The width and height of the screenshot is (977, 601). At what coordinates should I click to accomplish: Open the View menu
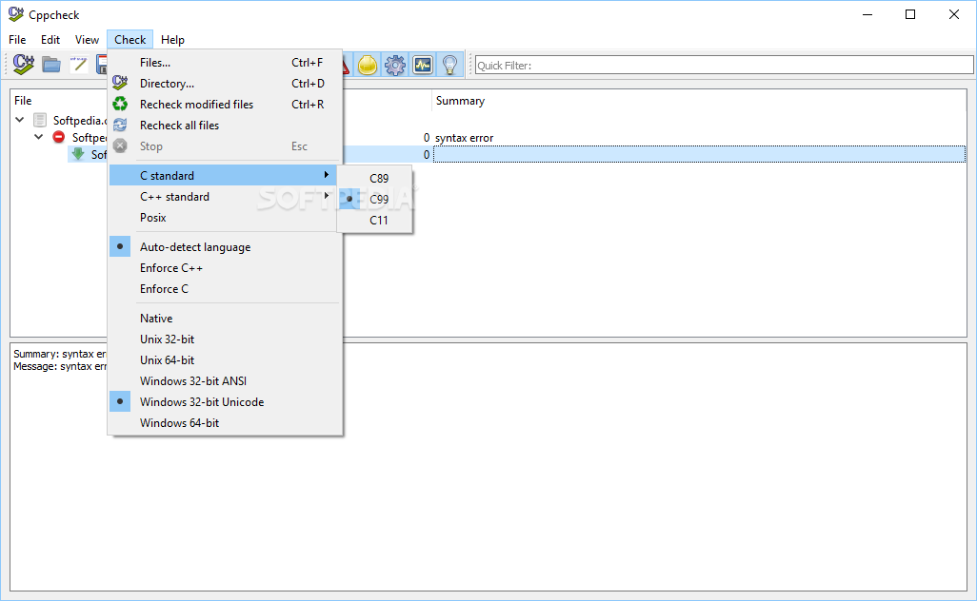tap(88, 40)
